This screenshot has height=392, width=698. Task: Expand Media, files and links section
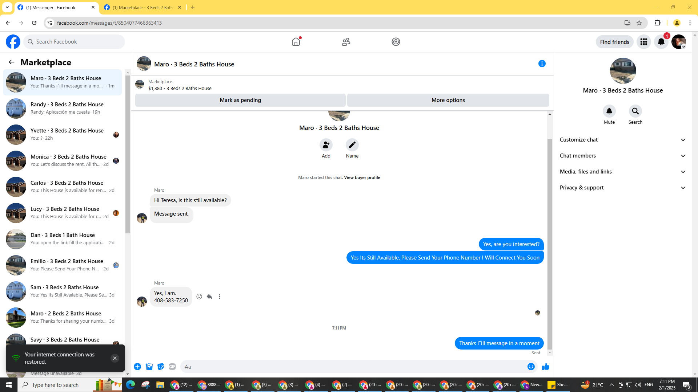tap(622, 172)
